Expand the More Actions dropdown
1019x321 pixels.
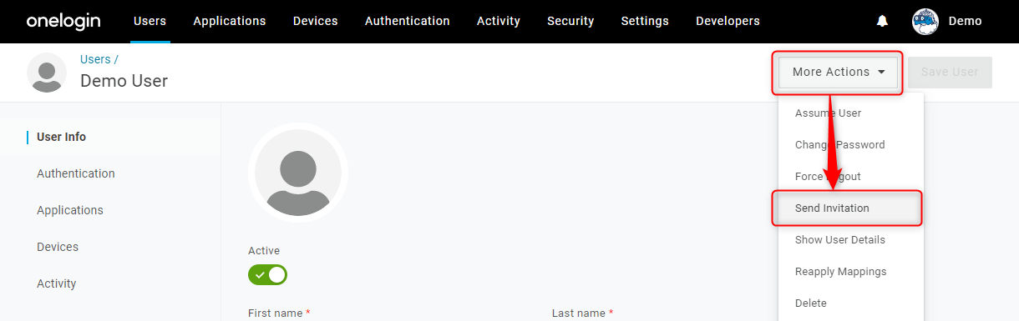click(839, 73)
